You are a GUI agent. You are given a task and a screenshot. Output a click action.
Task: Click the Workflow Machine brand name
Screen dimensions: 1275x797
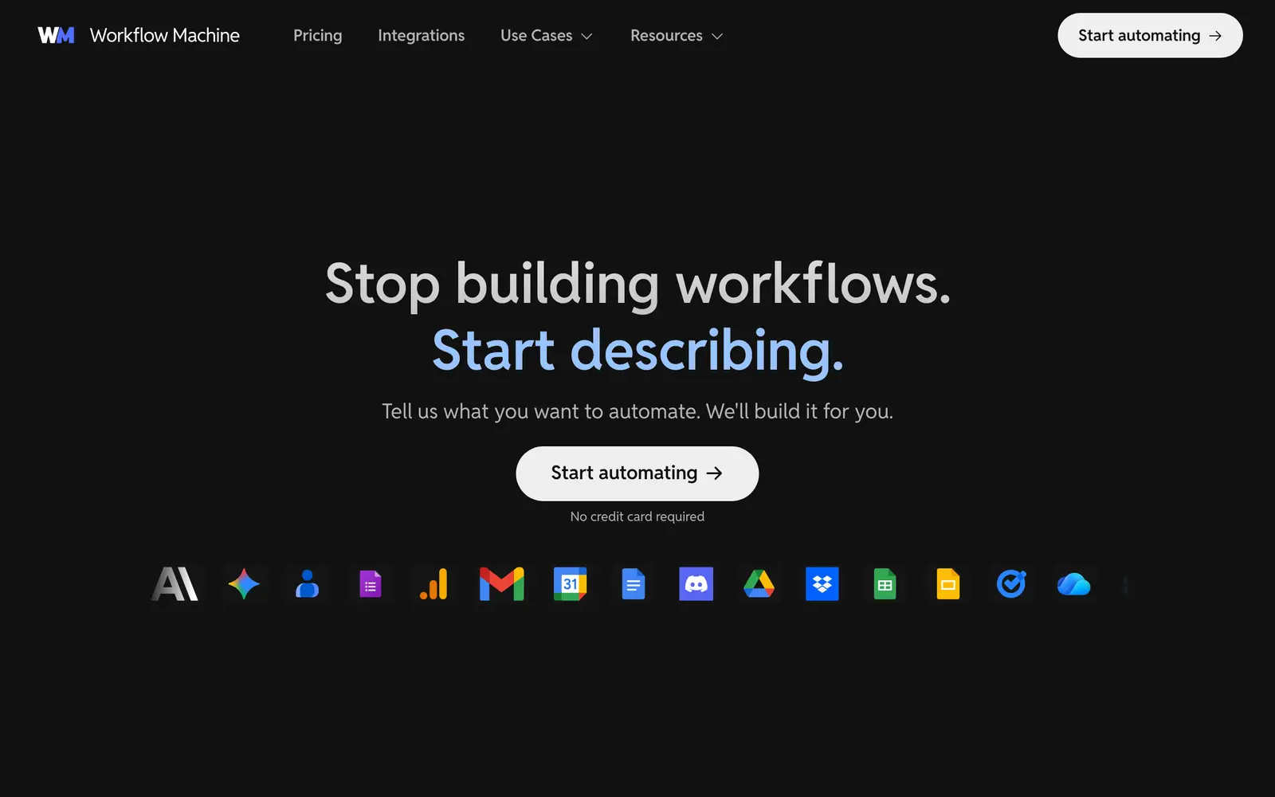click(165, 35)
